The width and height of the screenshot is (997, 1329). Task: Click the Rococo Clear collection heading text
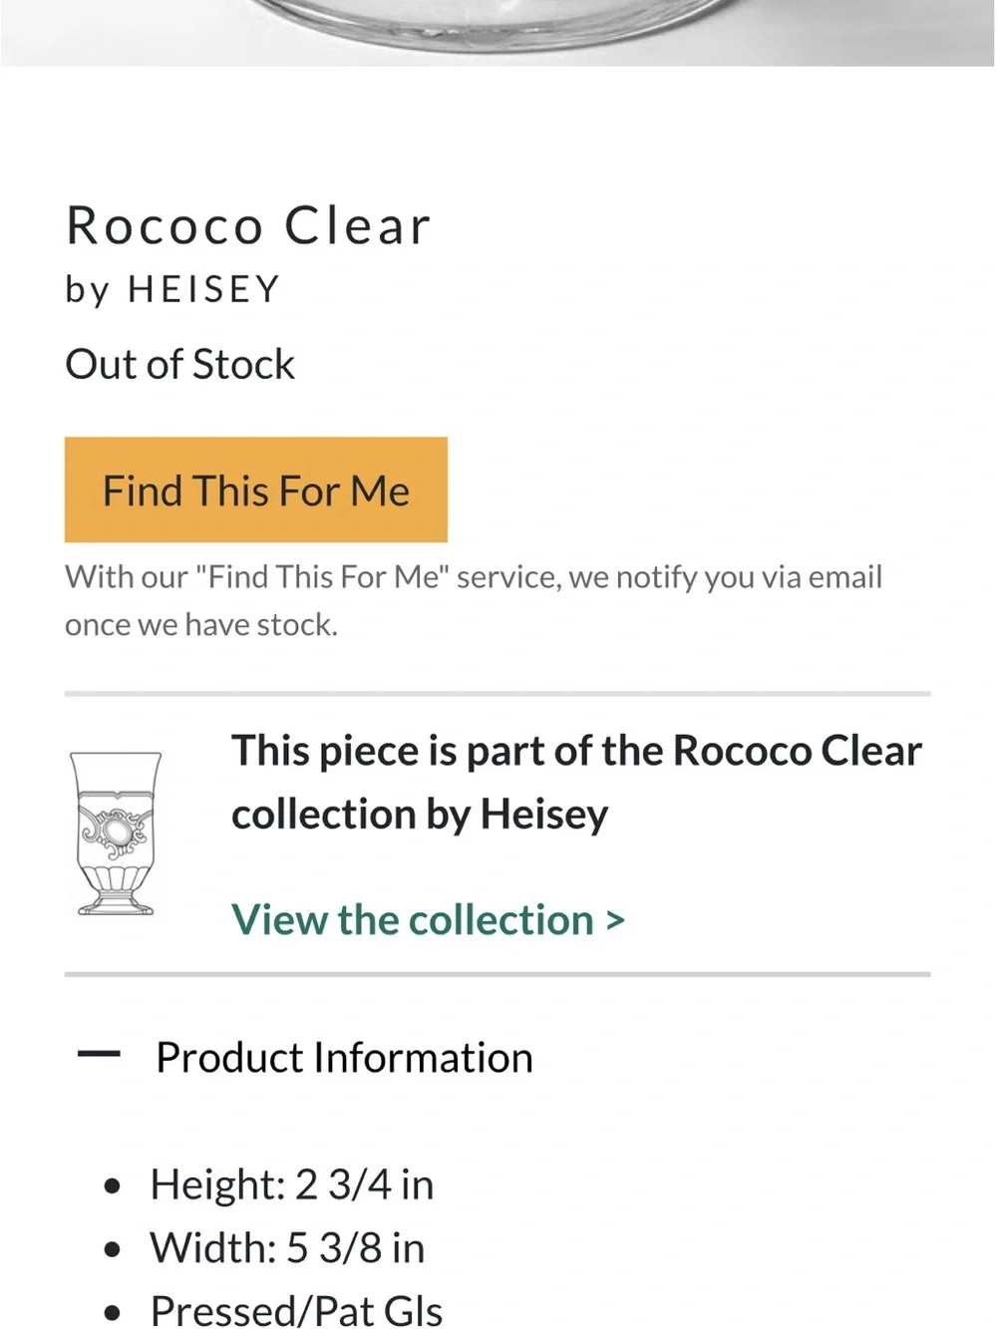(576, 782)
